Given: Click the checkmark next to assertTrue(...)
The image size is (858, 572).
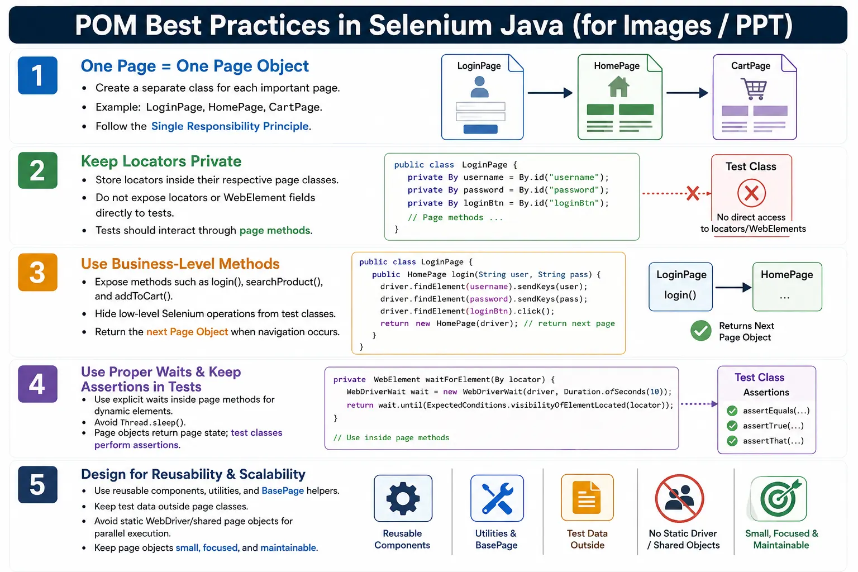Looking at the screenshot, I should (x=732, y=426).
